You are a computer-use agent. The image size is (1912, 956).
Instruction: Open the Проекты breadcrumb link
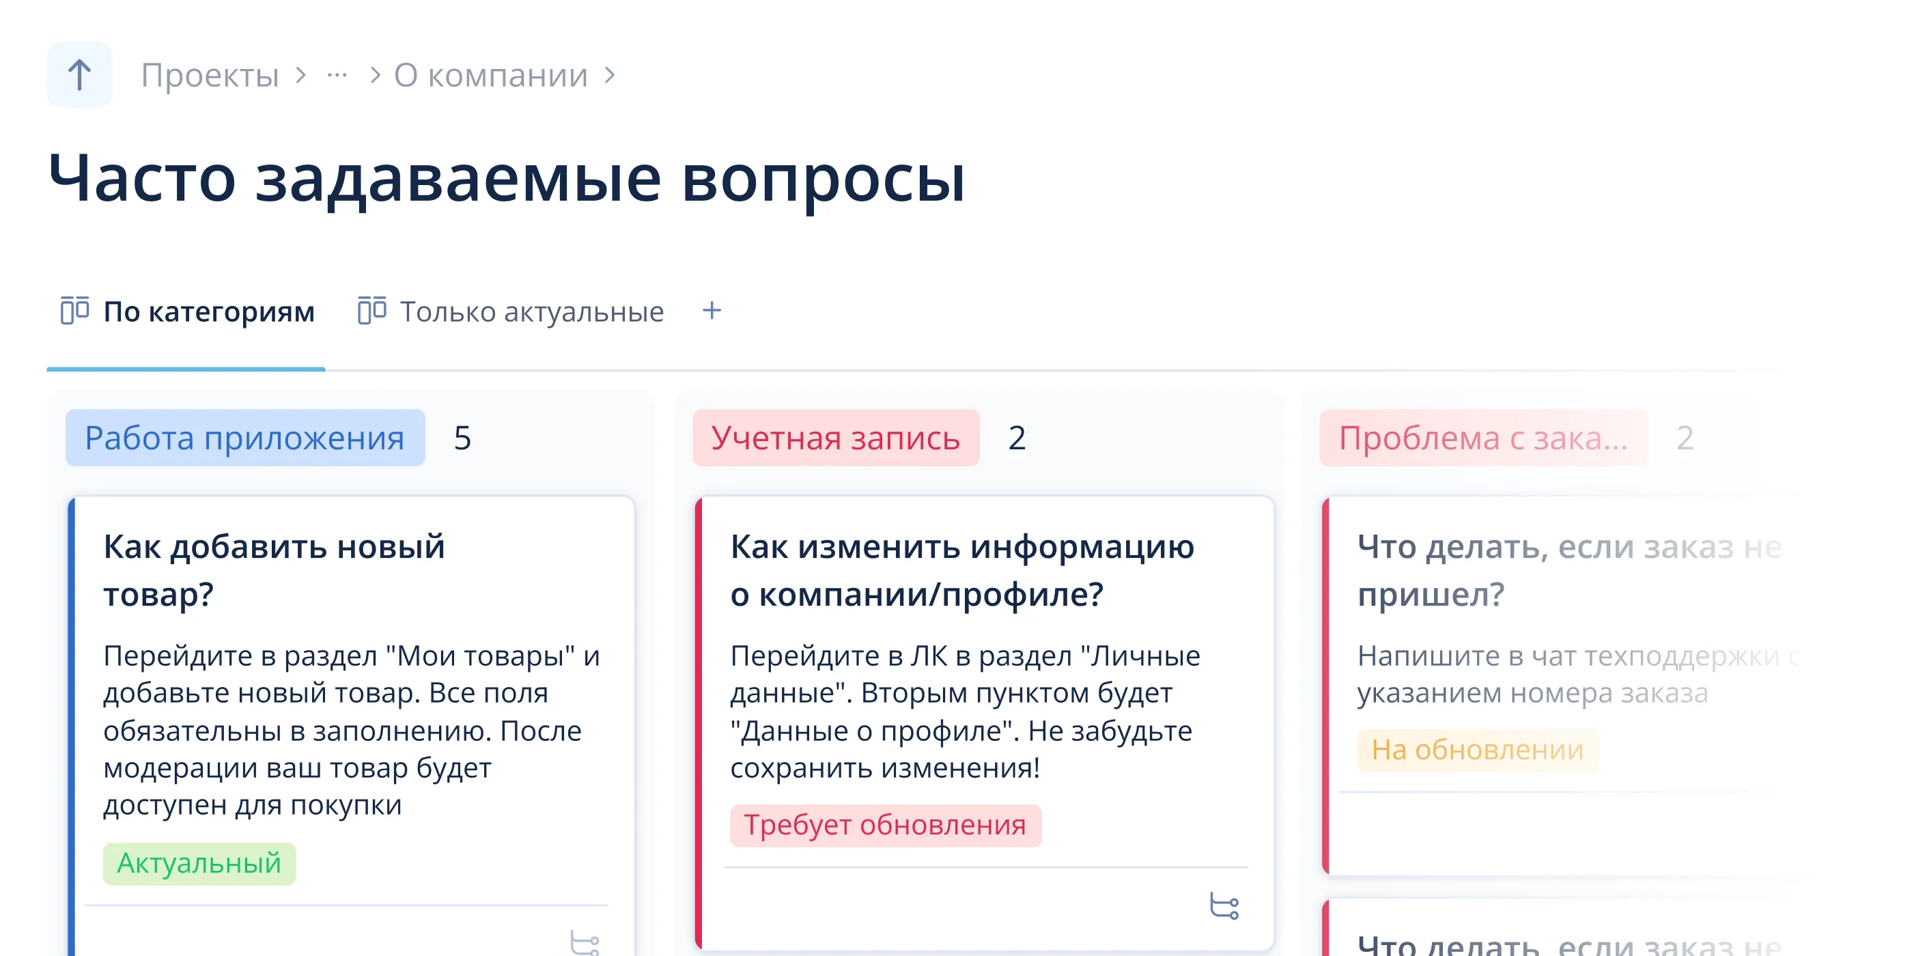pos(210,75)
